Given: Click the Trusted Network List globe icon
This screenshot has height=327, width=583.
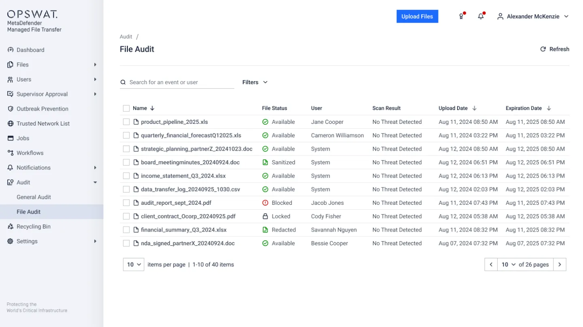Looking at the screenshot, I should (11, 123).
